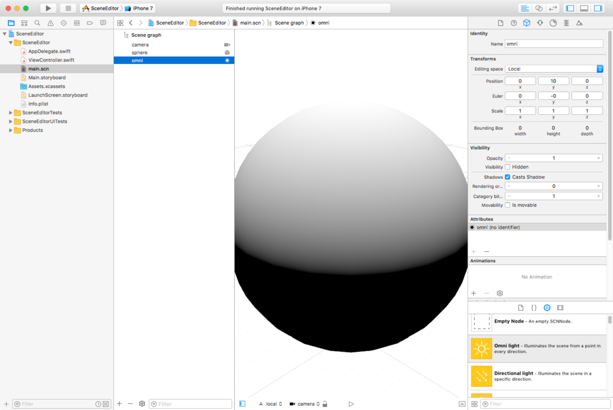Toggle the Utilities panel

pos(598,8)
